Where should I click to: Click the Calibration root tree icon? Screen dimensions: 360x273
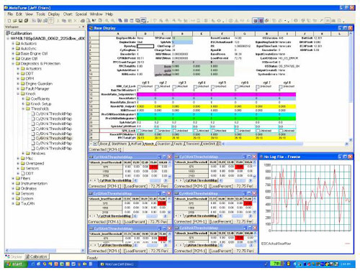click(8, 33)
